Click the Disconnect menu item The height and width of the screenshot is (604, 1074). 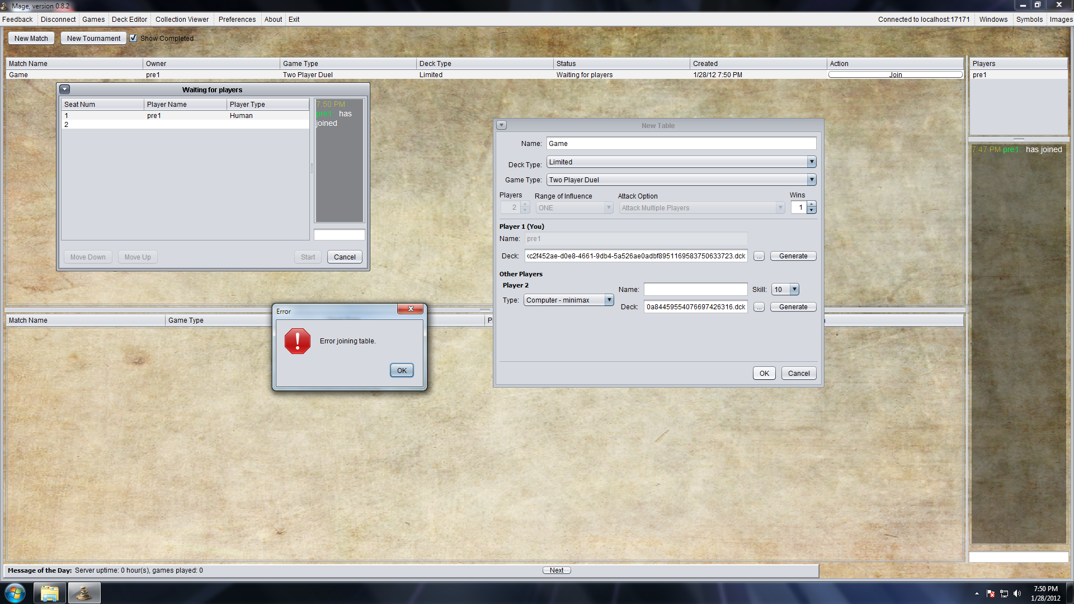point(58,19)
